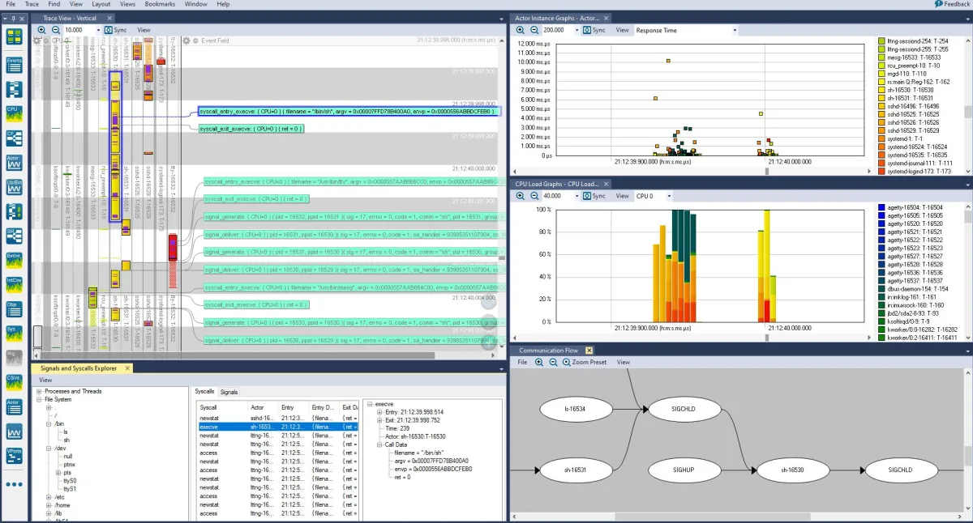
Task: Click the sshd-16525 yellow legend swatch
Action: tap(881, 114)
